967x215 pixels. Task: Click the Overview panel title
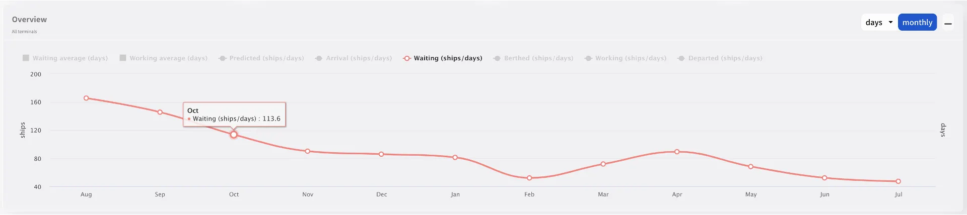[x=29, y=20]
